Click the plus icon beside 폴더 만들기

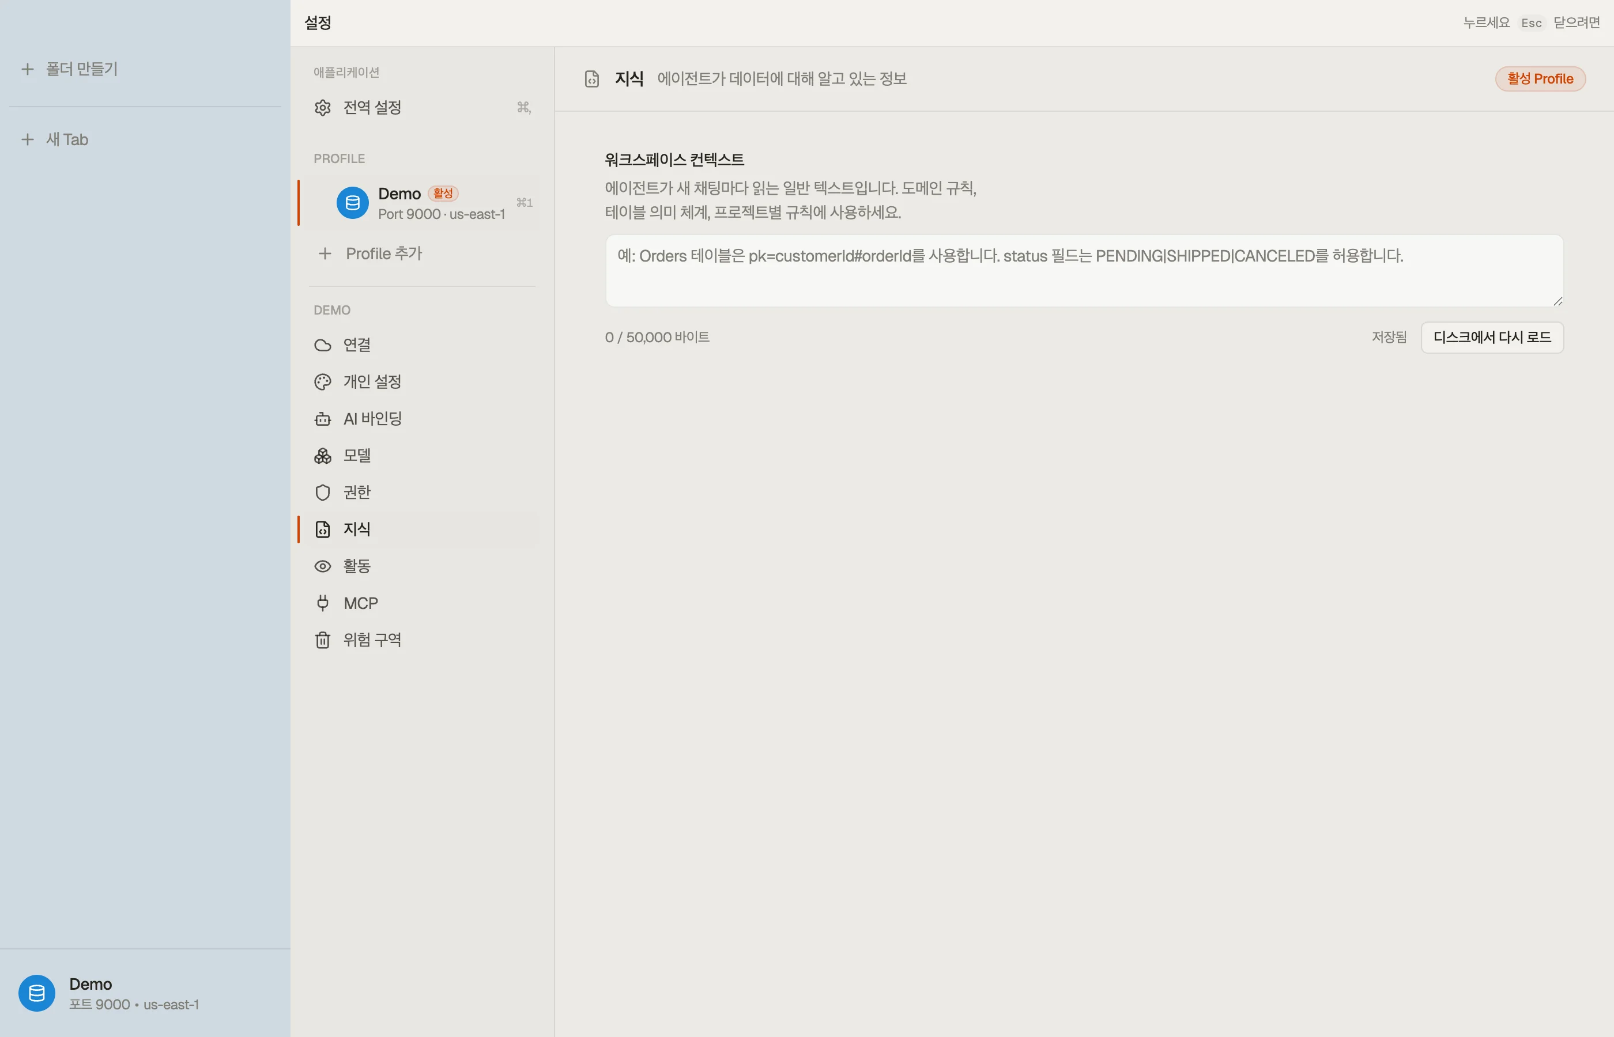[28, 69]
